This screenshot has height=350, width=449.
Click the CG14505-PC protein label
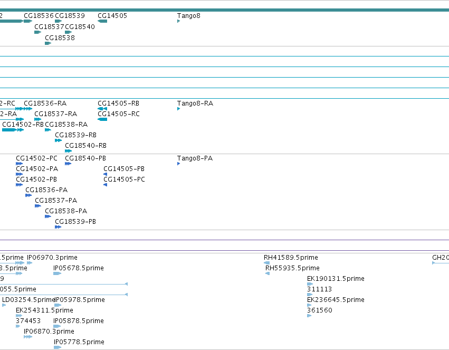tap(125, 179)
